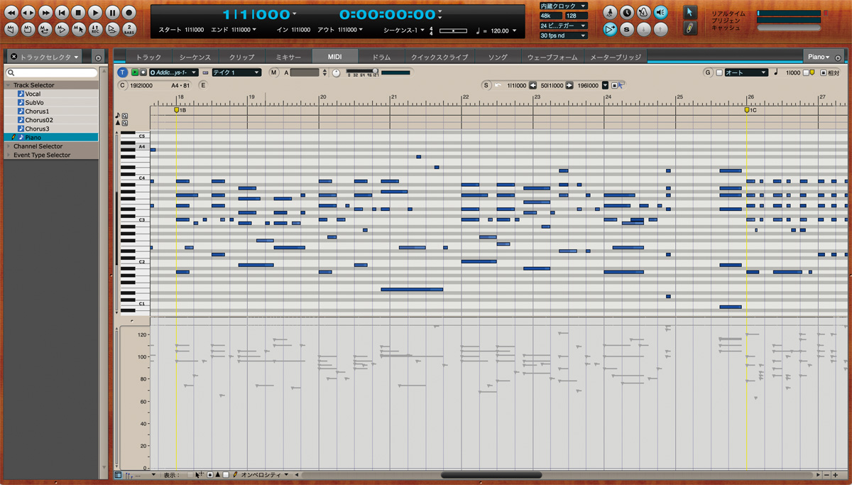Image resolution: width=852 pixels, height=485 pixels.
Task: Close the トラックセレクタ sidebar panel
Action: (x=13, y=57)
